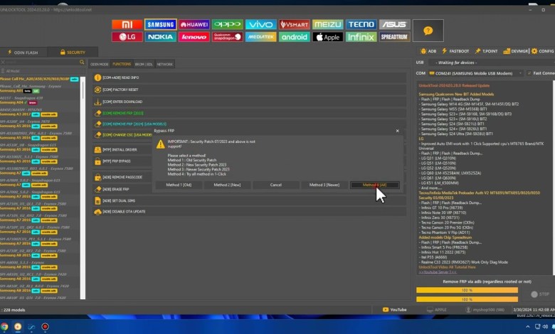Open the Lenovo brand logo
Screen dimensions: 555x334
(x=194, y=37)
